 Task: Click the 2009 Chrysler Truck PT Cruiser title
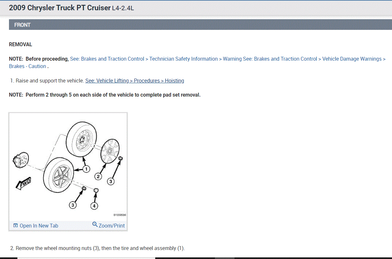click(x=60, y=8)
